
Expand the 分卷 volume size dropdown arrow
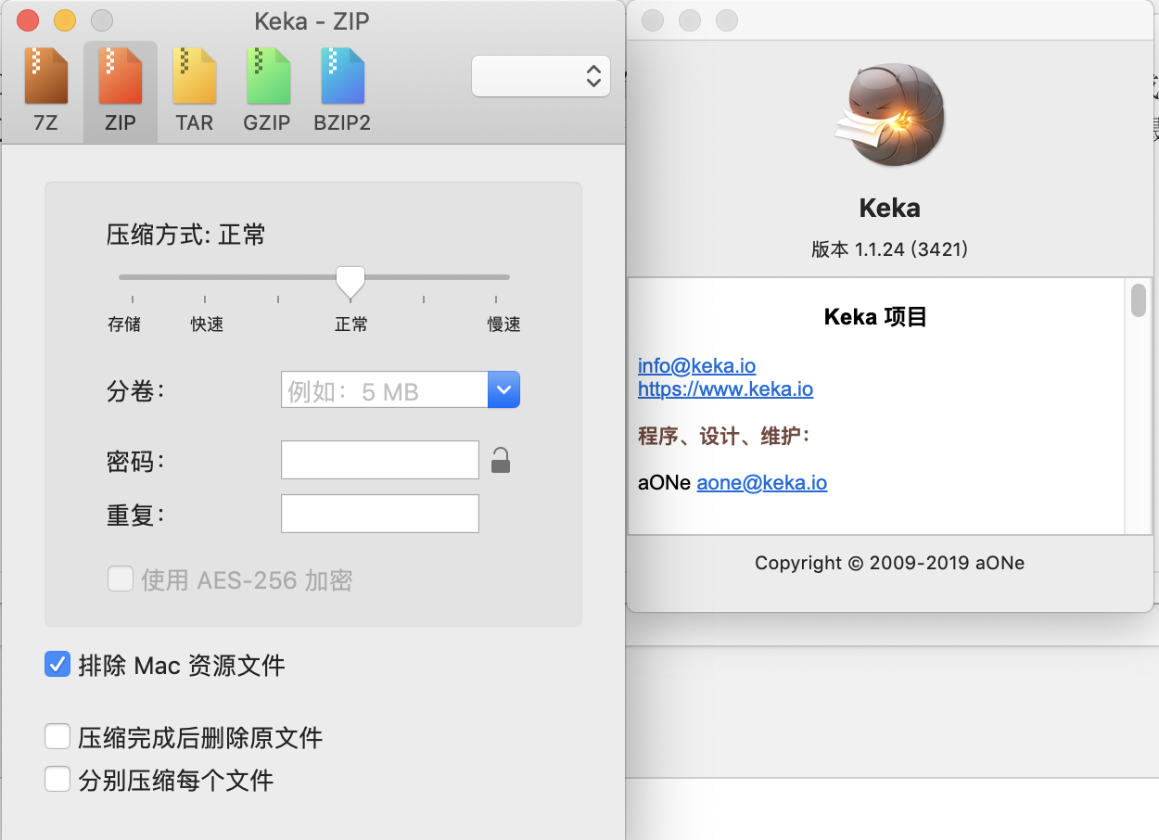[503, 389]
